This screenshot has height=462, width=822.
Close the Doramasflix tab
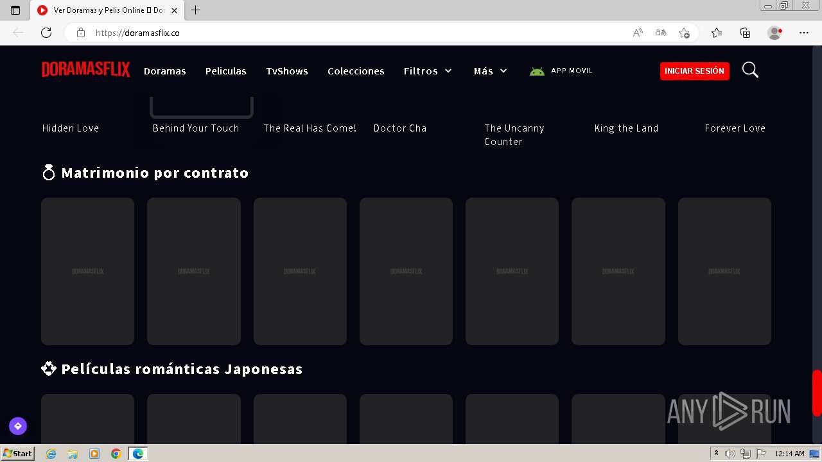pyautogui.click(x=174, y=10)
